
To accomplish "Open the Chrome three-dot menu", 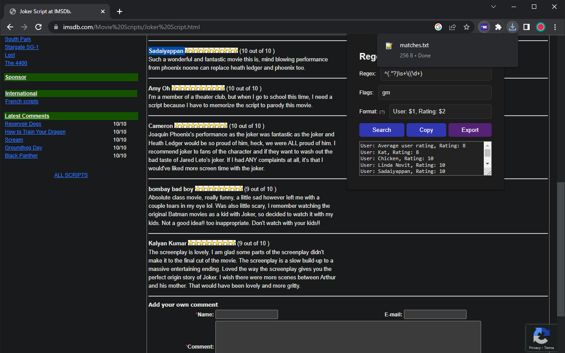I will point(555,27).
